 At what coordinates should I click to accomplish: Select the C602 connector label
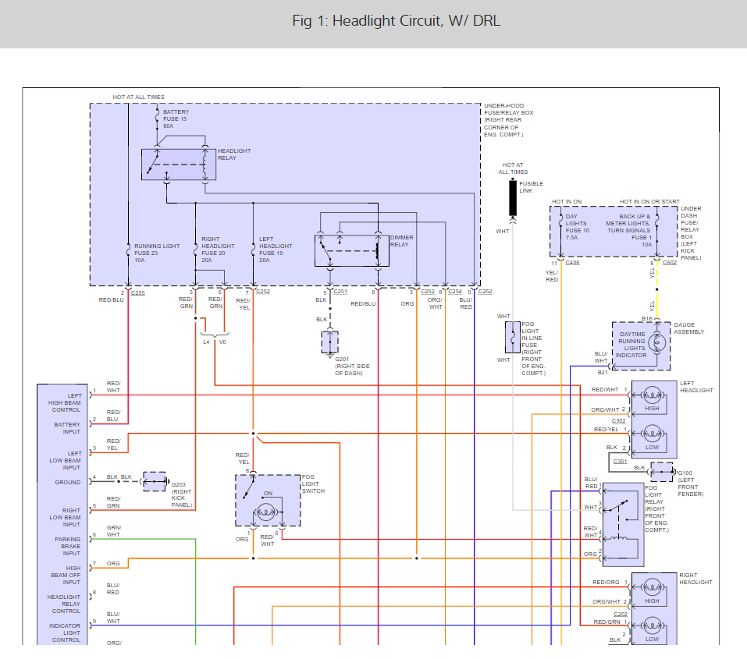point(670,263)
